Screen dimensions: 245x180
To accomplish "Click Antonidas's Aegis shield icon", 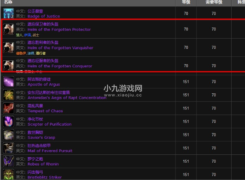I will (x=9, y=95).
